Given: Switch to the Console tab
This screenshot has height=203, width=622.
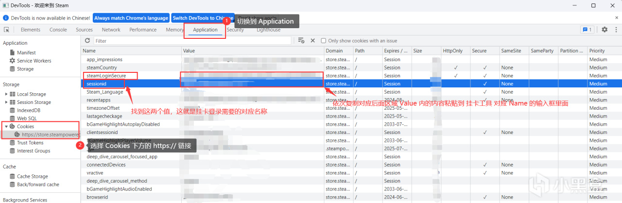Looking at the screenshot, I should tap(58, 30).
